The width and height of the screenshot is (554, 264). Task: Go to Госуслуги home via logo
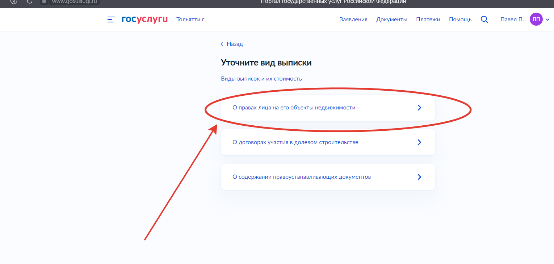coord(145,19)
